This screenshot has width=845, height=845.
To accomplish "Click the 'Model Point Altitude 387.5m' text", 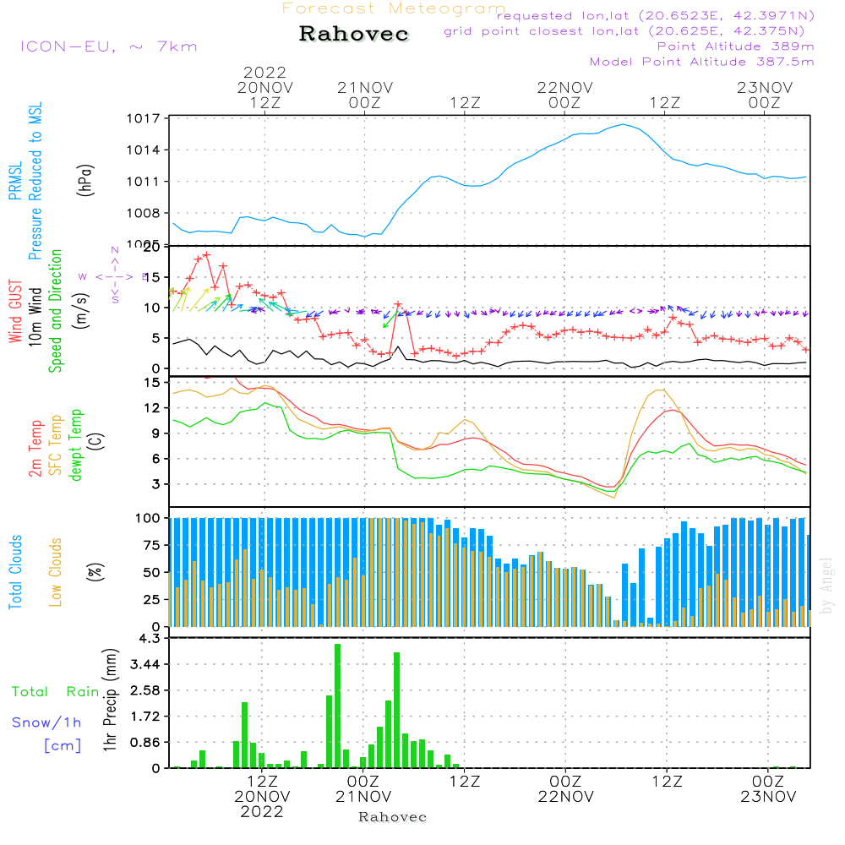I will click(x=701, y=62).
